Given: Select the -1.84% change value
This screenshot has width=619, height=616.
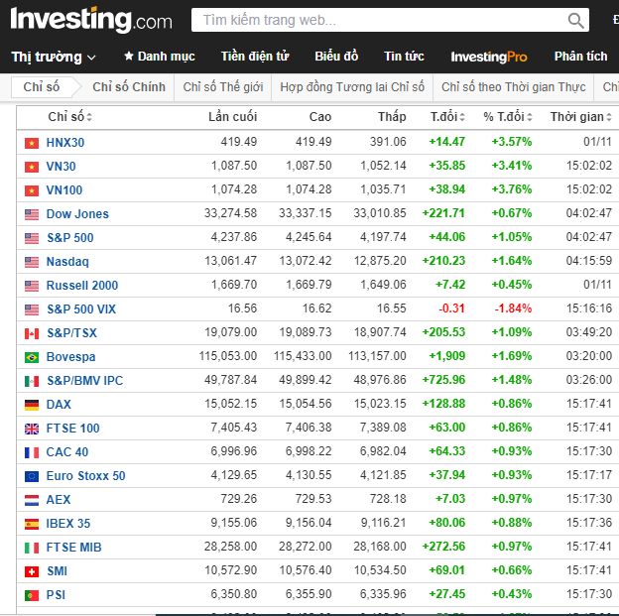Looking at the screenshot, I should 513,308.
